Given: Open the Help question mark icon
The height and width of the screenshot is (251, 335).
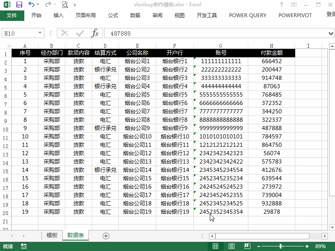Looking at the screenshot, I should 281,5.
